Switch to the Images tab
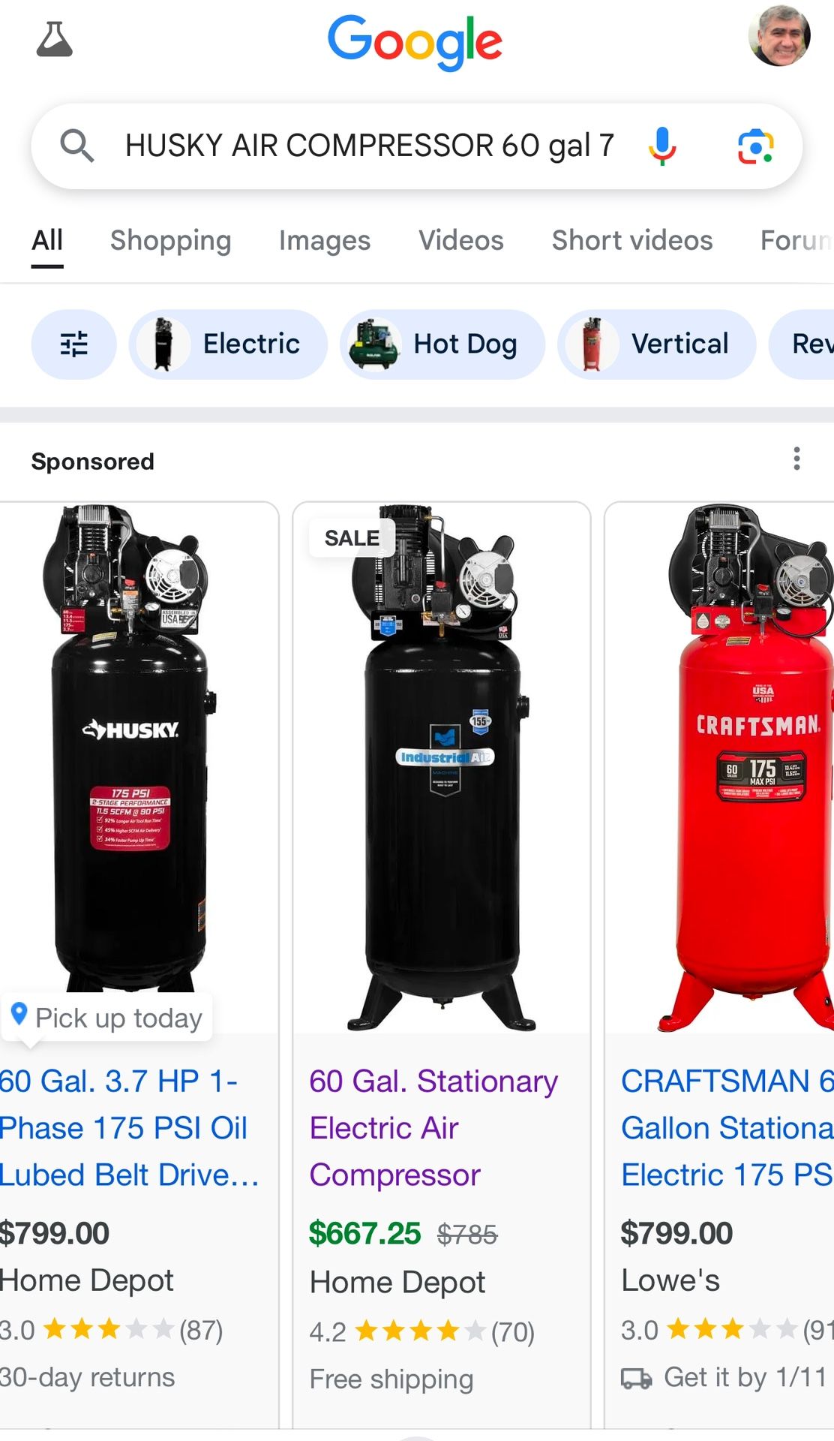Screen dimensions: 834x1441 tap(325, 240)
